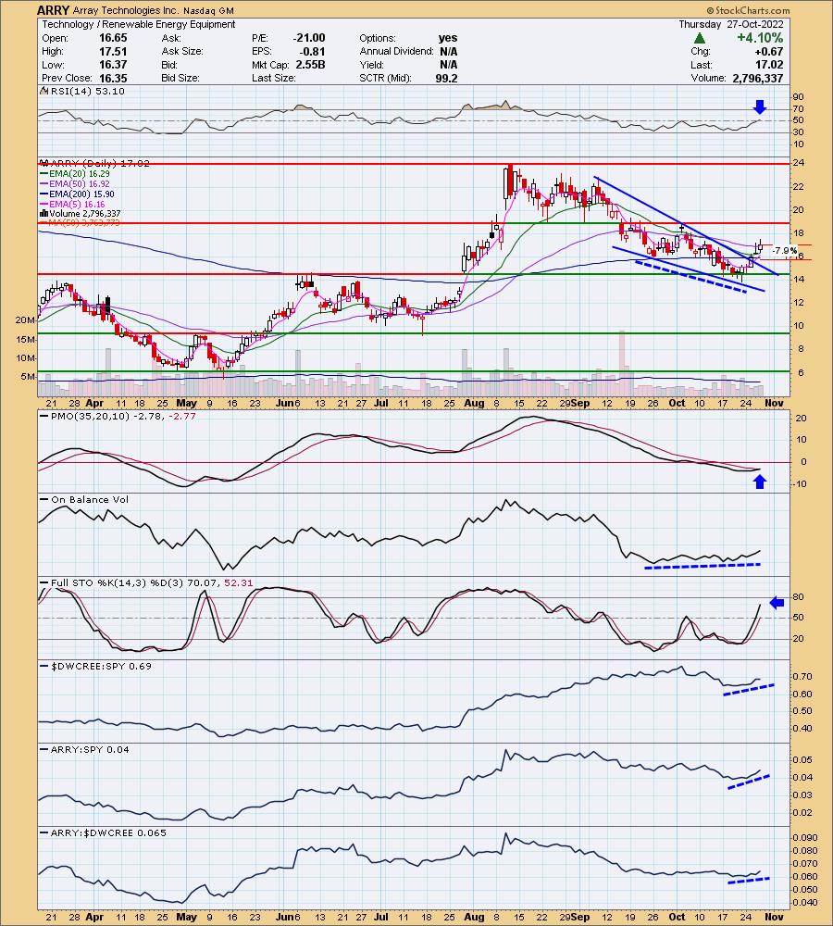Click Nov on the bottom date axis

coord(774,917)
